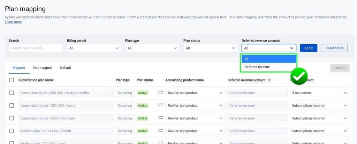Click the green checkmark badge icon
The image size is (357, 144).
pos(299,76)
